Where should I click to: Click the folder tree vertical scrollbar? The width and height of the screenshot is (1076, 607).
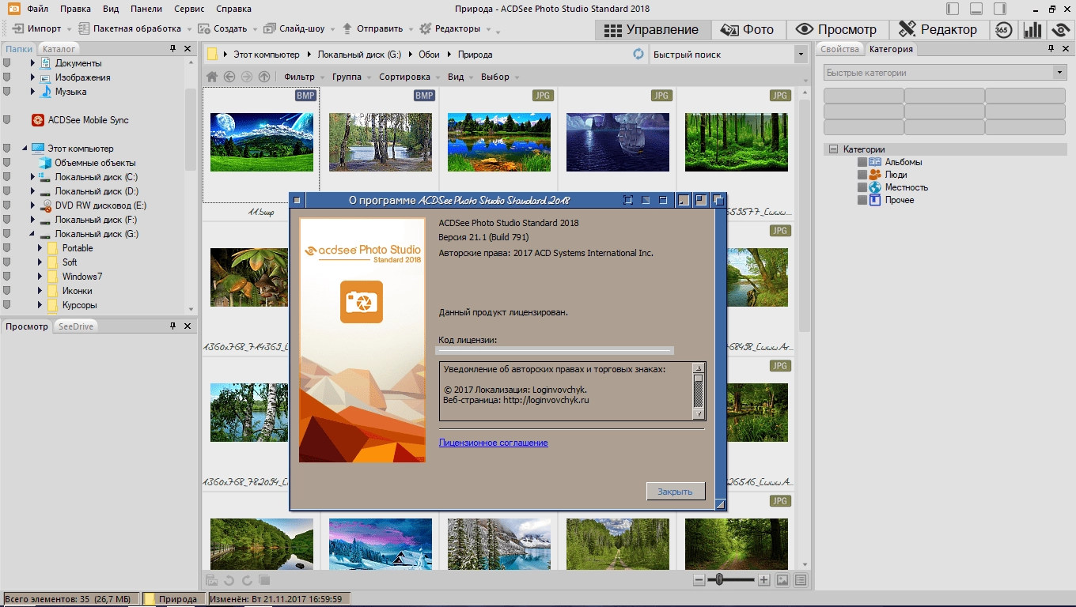pos(191,130)
